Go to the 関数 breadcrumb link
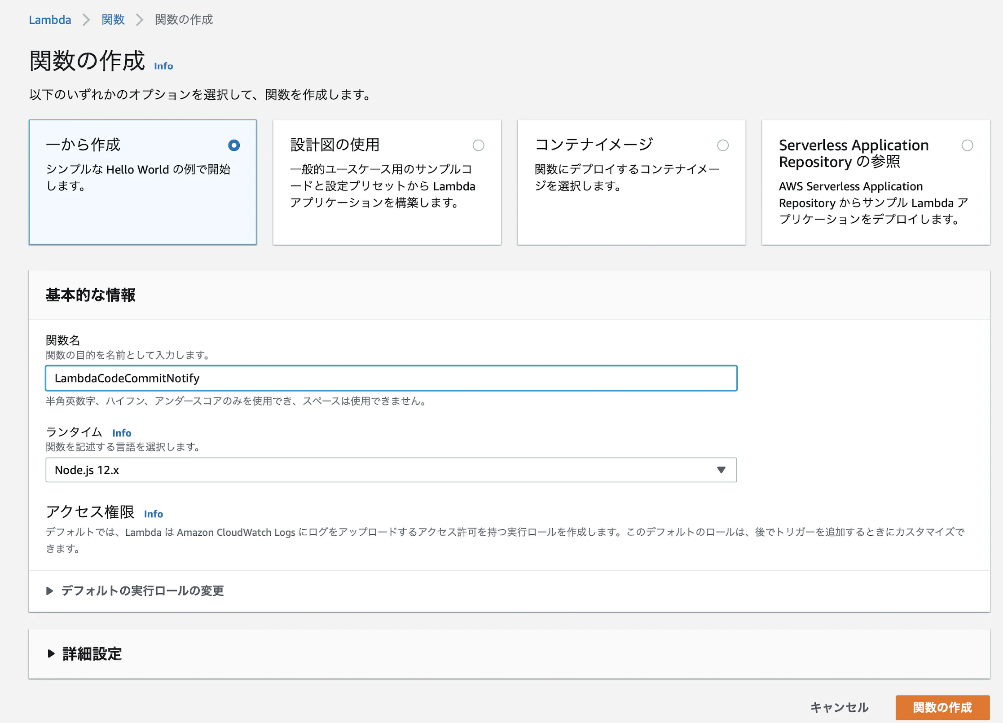Screen dimensions: 1003x723 tap(113, 20)
